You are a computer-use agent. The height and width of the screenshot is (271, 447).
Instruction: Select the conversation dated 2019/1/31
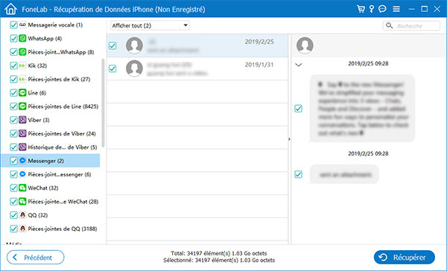(197, 68)
